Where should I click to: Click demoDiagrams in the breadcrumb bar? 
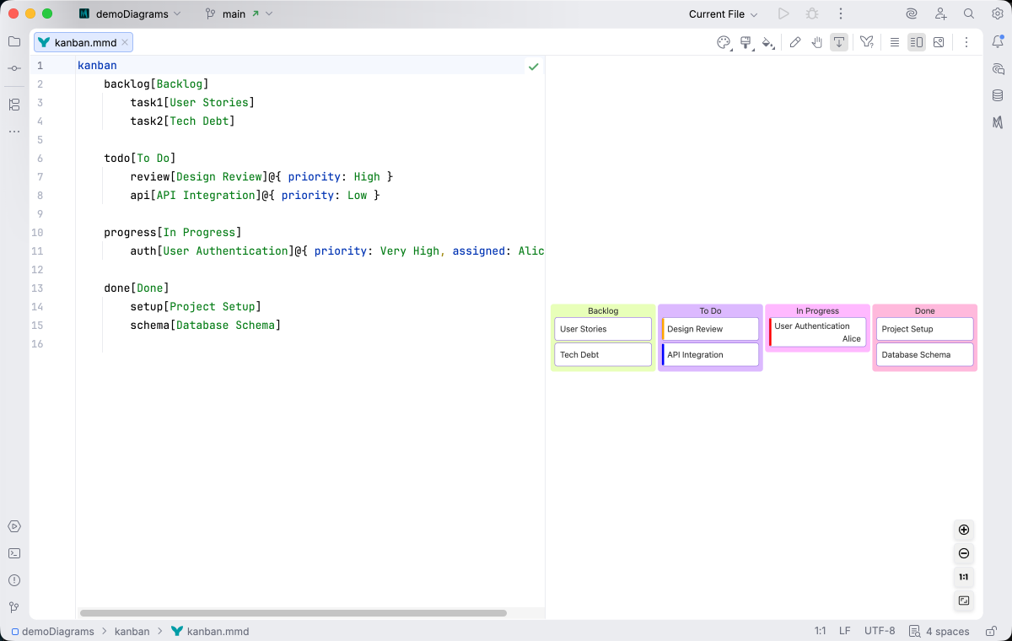tap(52, 631)
